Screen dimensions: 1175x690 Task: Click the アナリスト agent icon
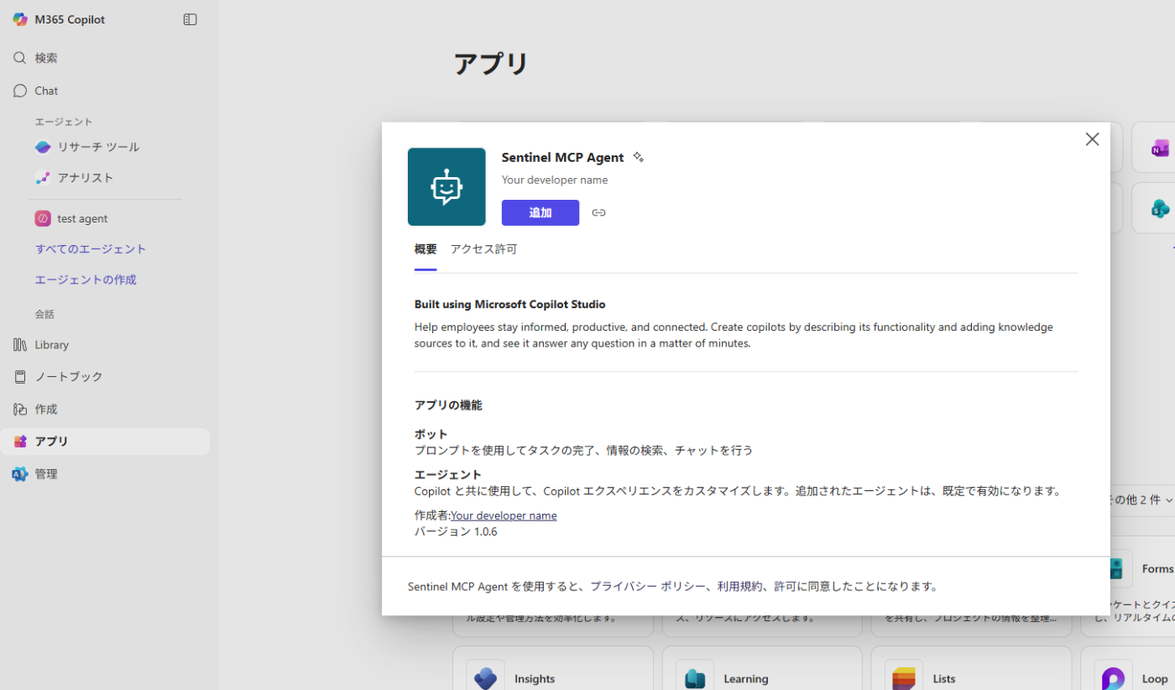click(43, 178)
